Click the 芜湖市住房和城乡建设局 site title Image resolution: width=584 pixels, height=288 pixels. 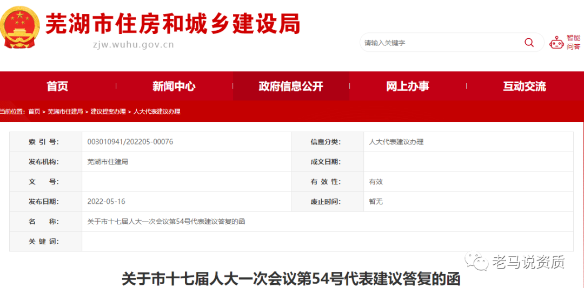[x=172, y=23]
